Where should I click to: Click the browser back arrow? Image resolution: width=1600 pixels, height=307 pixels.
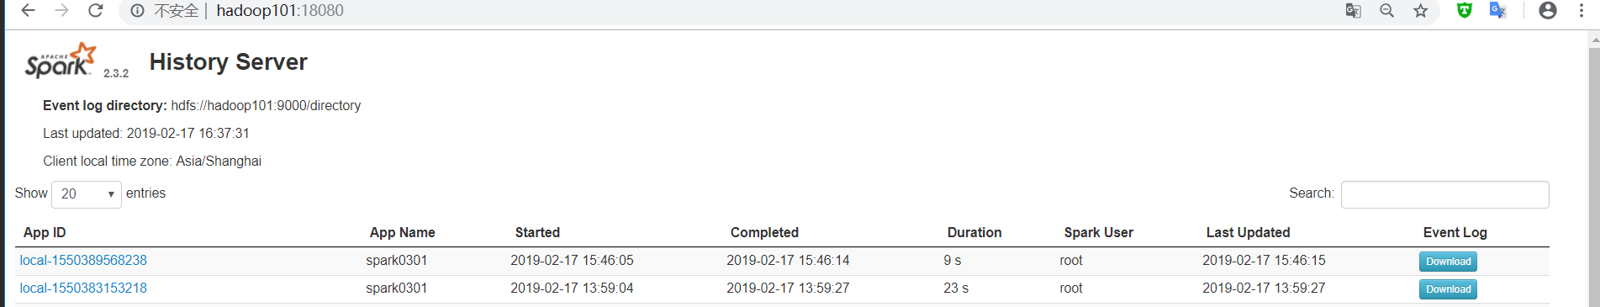pos(28,11)
